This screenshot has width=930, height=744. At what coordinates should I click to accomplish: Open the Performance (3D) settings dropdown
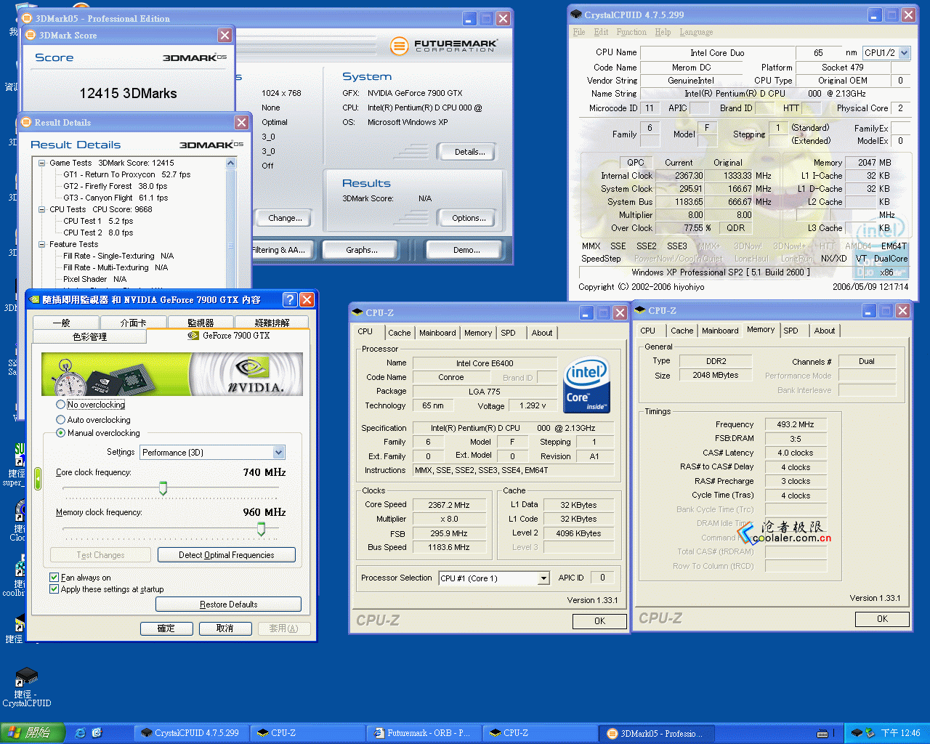click(278, 453)
